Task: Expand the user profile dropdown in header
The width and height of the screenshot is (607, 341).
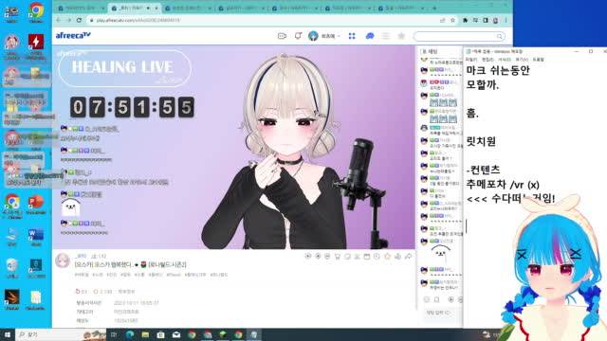Action: (x=324, y=36)
